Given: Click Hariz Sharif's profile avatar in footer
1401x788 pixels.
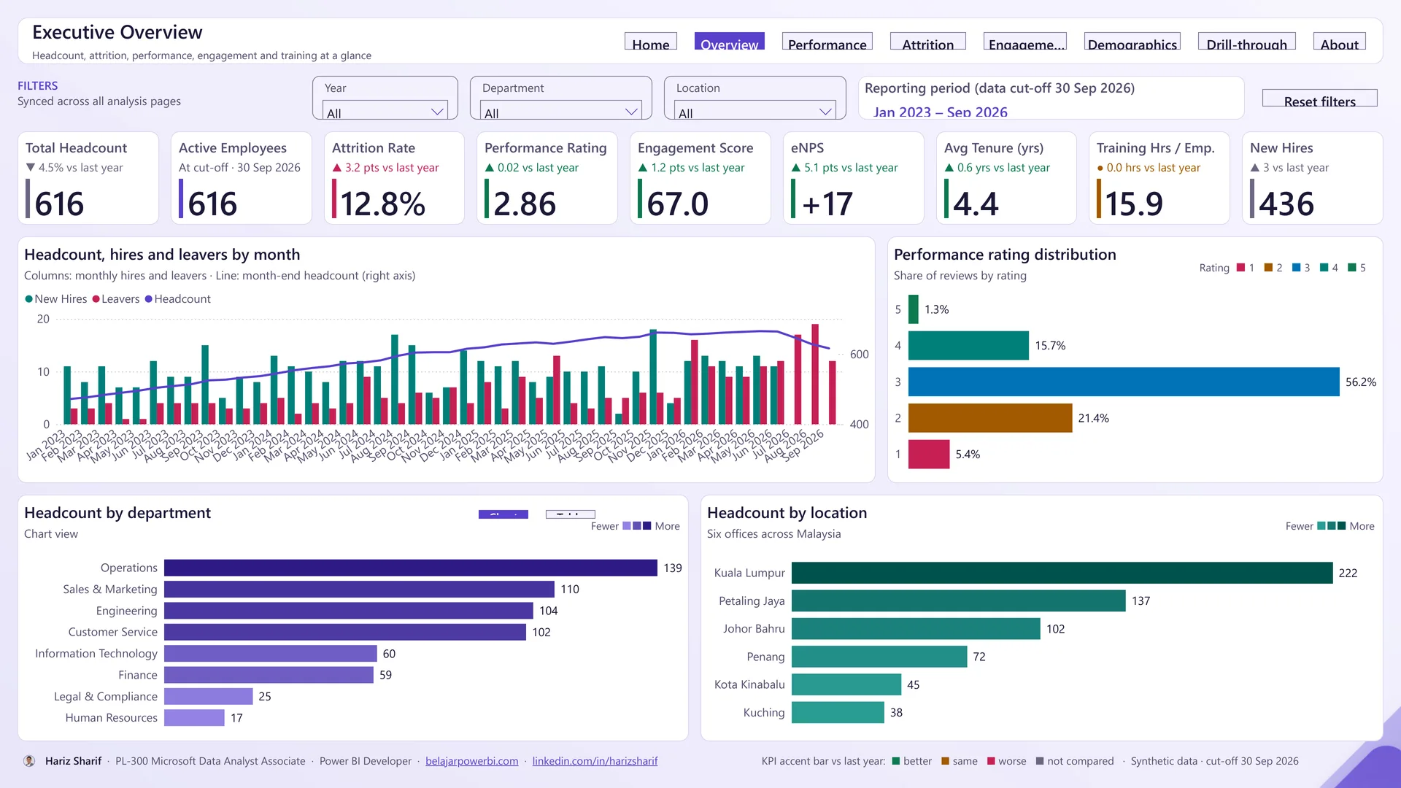Looking at the screenshot, I should coord(29,761).
